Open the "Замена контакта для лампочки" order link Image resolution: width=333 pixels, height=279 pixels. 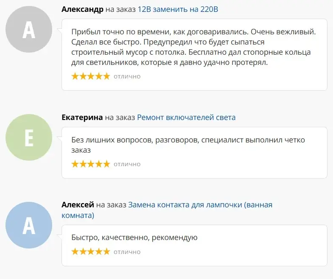pos(200,205)
